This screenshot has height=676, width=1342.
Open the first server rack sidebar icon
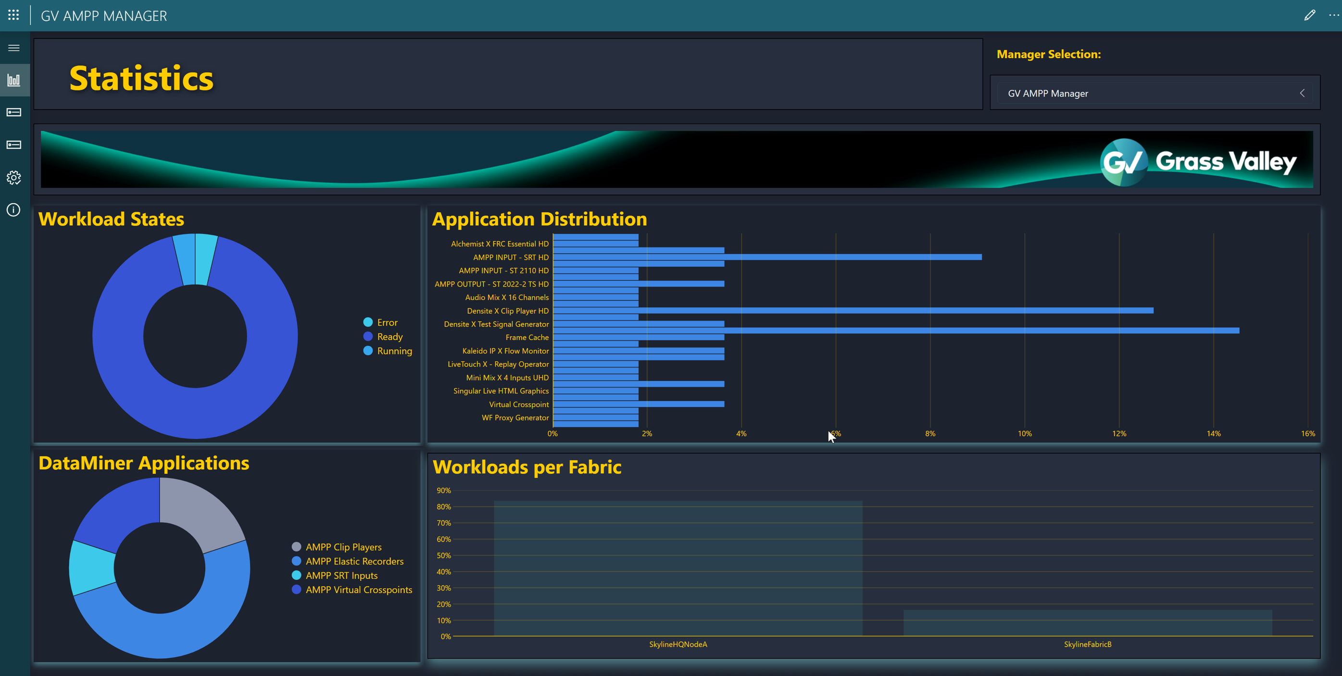pyautogui.click(x=14, y=112)
